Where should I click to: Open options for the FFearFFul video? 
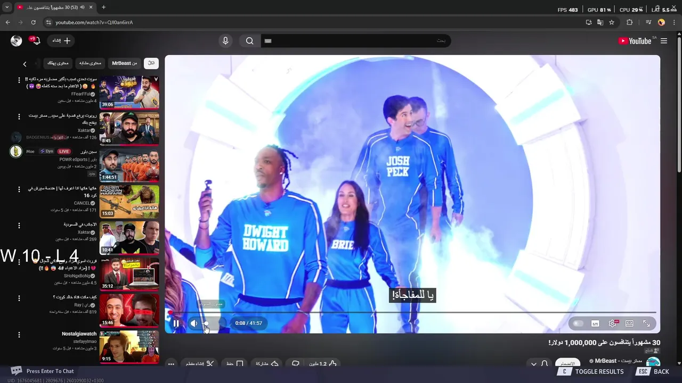[x=19, y=80]
